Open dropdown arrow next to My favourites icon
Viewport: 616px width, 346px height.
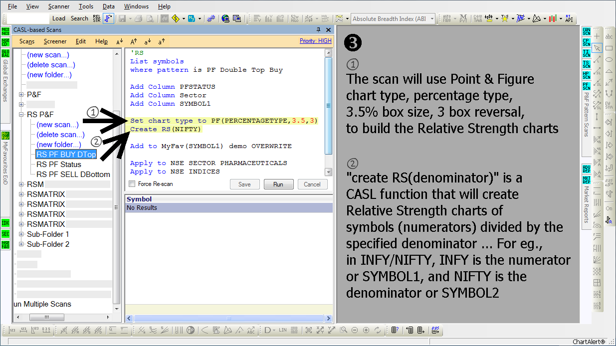(200, 18)
